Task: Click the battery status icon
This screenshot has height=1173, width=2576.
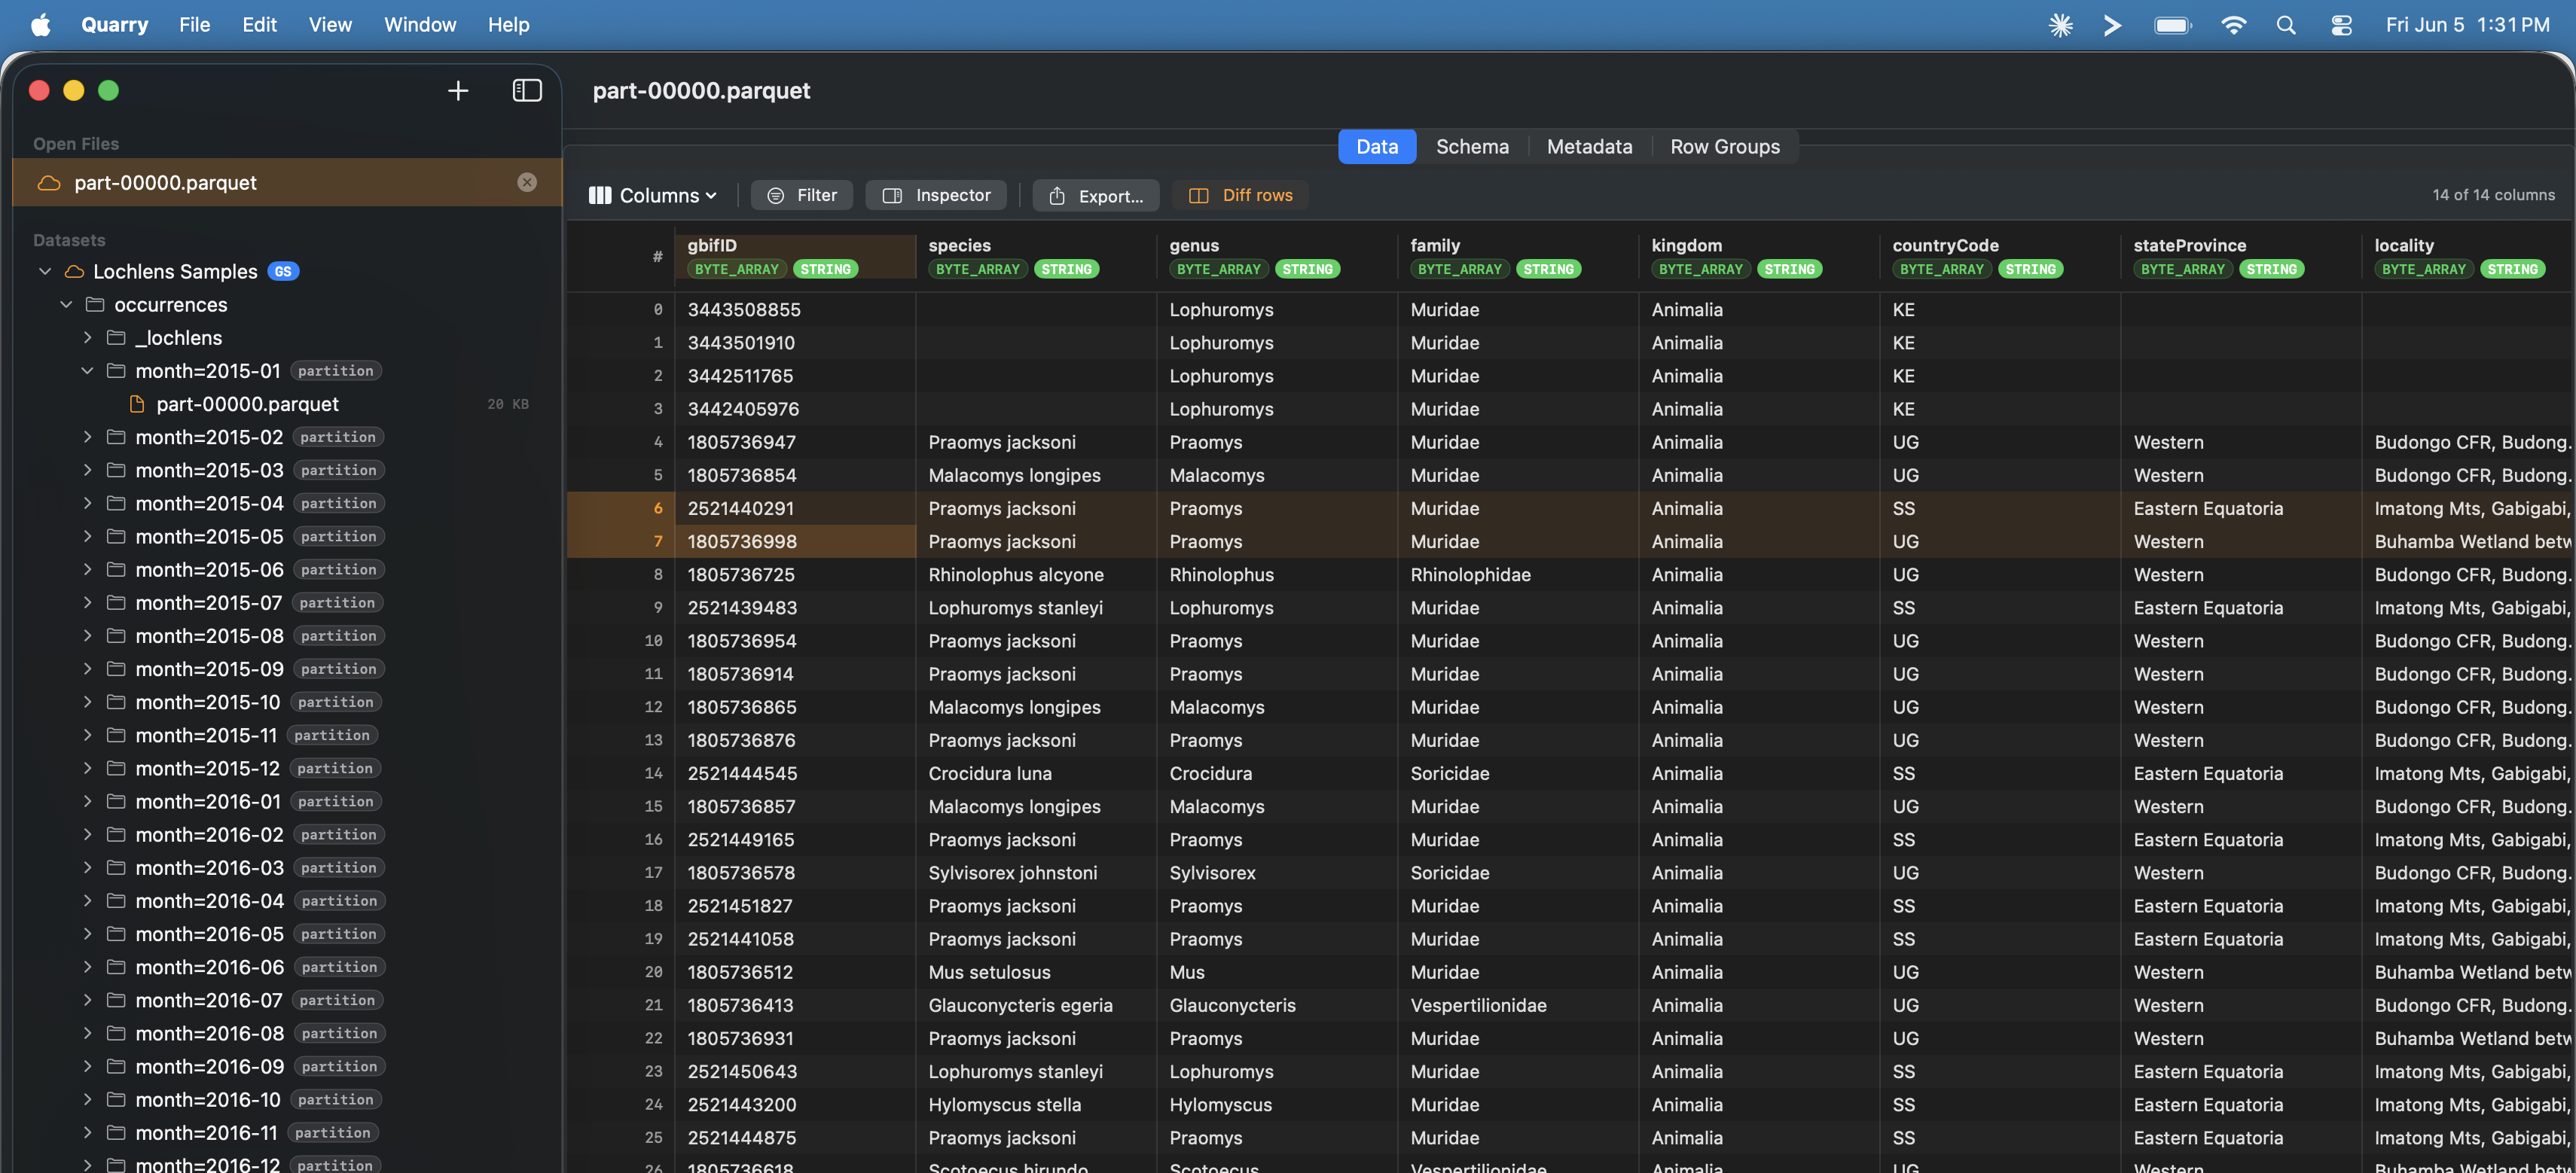Action: tap(2172, 25)
